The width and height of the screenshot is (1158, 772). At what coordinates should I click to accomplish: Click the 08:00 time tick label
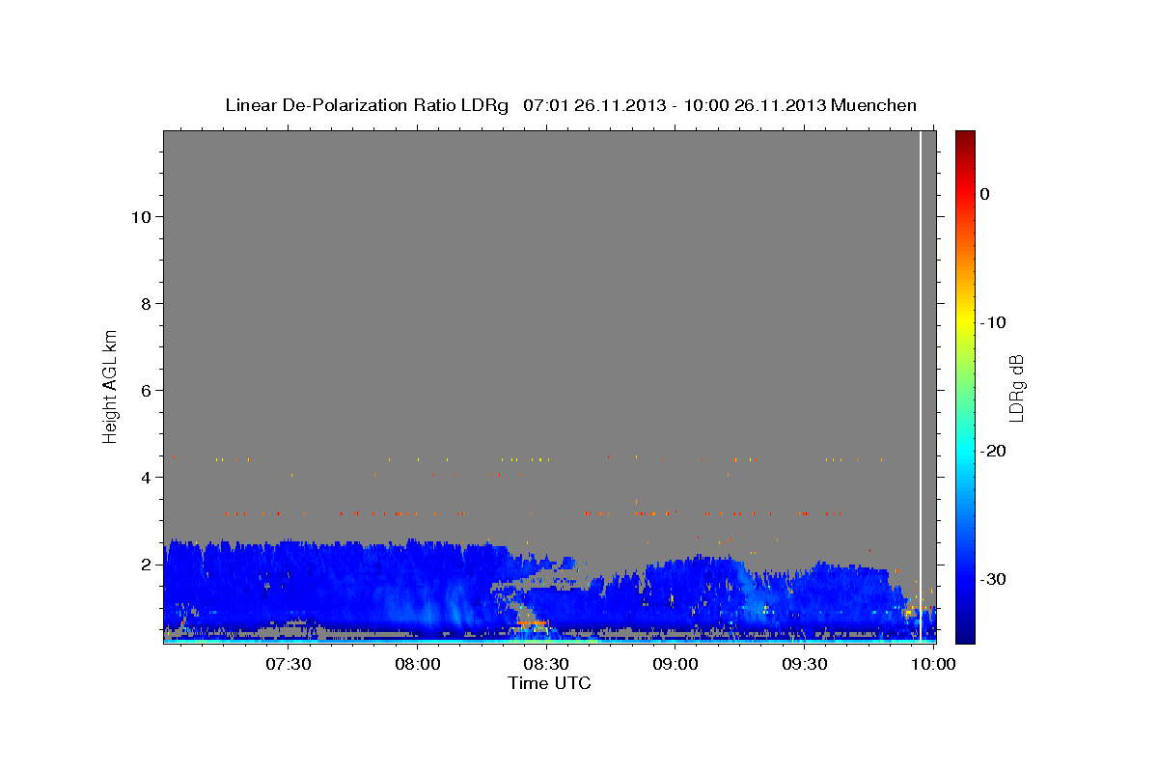[417, 664]
